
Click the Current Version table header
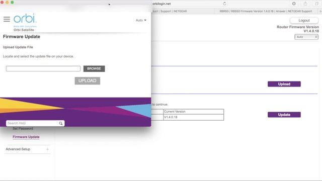193,112
